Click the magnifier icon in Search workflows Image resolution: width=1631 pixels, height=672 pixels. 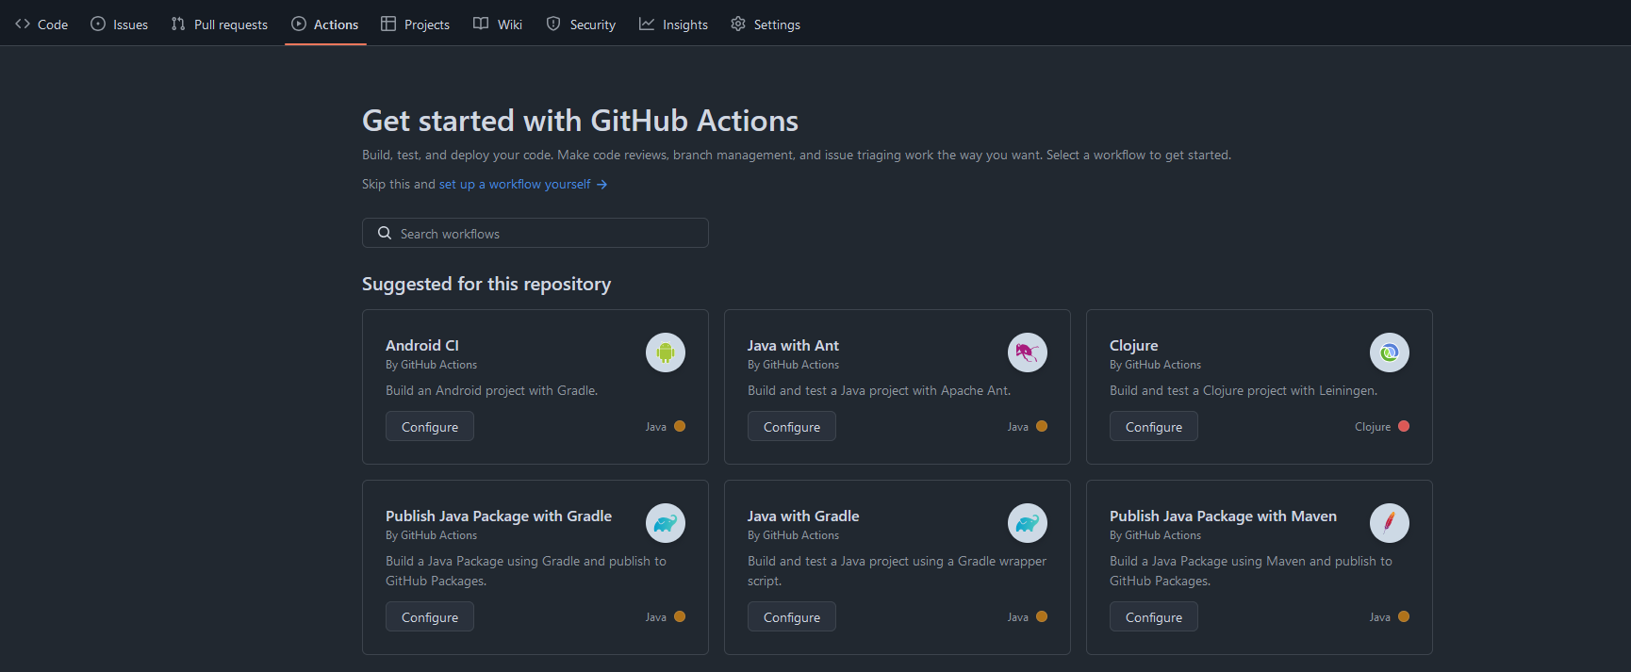click(385, 233)
